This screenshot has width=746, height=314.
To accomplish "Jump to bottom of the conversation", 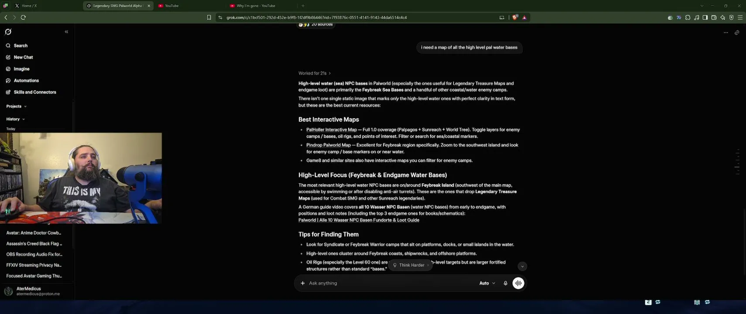I will [x=523, y=266].
